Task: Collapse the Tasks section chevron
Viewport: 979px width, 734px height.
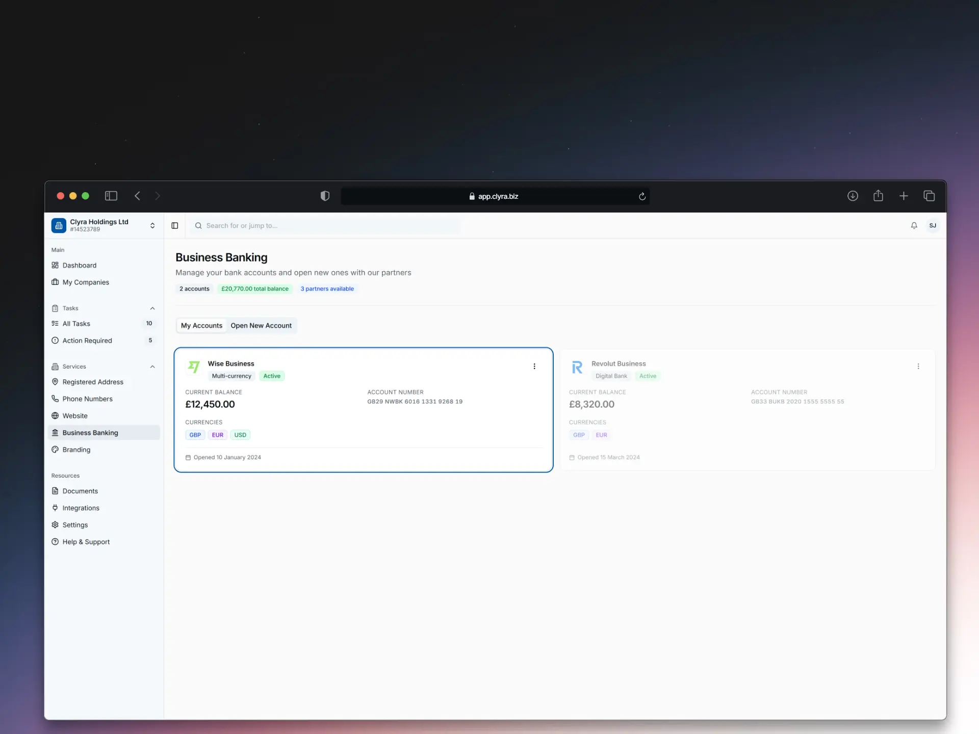Action: pyautogui.click(x=152, y=308)
